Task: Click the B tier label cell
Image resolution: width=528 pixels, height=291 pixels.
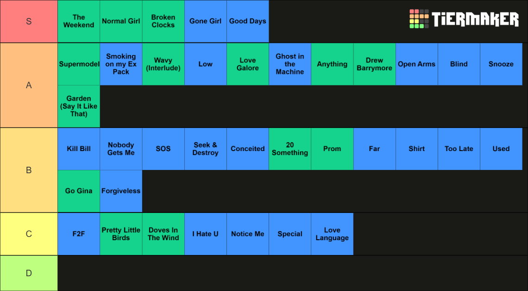Action: click(x=29, y=170)
